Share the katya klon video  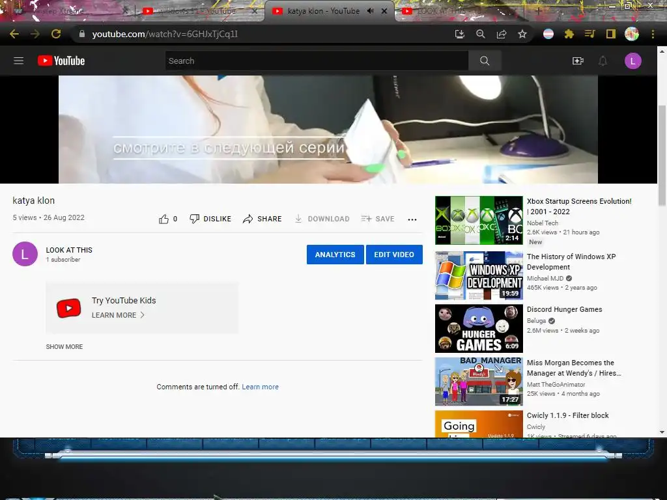click(x=262, y=219)
